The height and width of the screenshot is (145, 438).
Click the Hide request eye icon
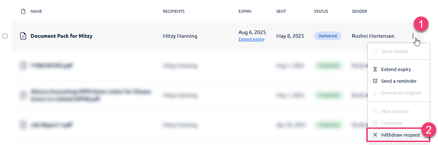click(375, 112)
